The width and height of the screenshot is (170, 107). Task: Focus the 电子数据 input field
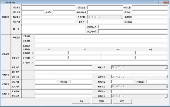click(63, 91)
